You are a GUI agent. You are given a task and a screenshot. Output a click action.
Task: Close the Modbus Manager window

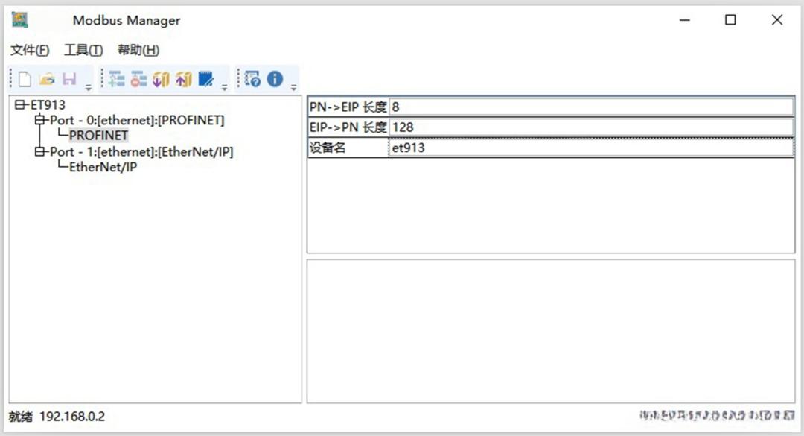coord(776,20)
